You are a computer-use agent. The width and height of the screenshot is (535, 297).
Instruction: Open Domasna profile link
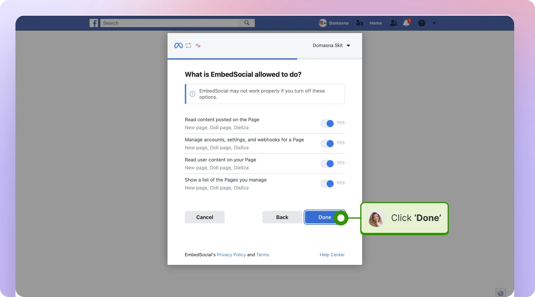pyautogui.click(x=339, y=23)
